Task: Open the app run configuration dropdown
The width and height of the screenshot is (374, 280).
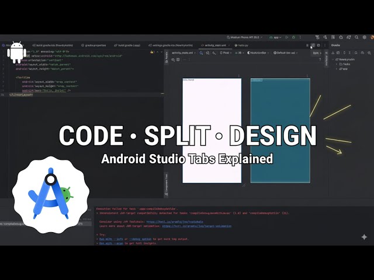Action: 275,37
